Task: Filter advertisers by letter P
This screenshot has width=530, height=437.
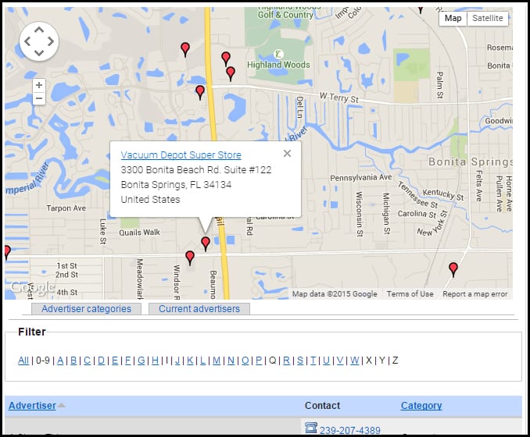Action: (259, 361)
